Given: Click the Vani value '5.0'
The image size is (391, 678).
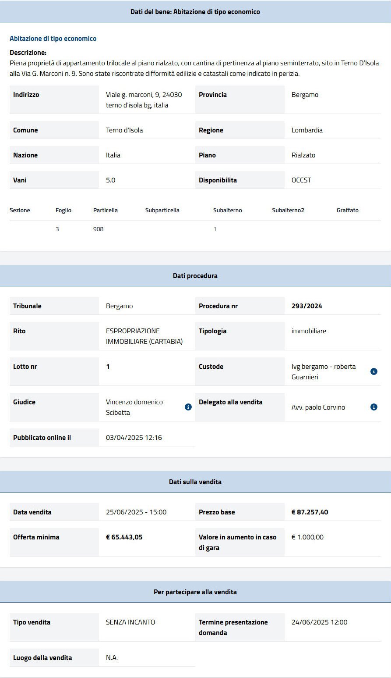Looking at the screenshot, I should coord(111,180).
